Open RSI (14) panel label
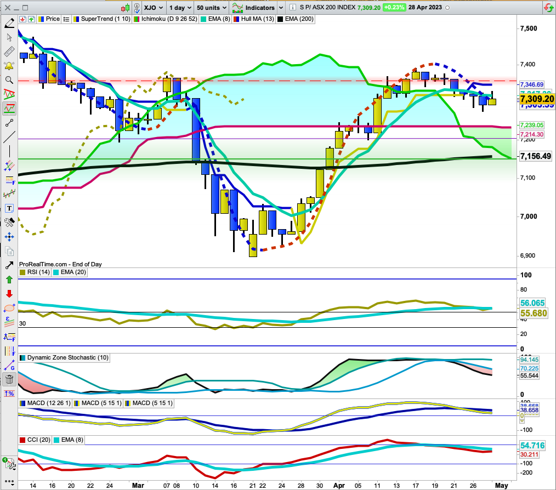 [x=35, y=272]
